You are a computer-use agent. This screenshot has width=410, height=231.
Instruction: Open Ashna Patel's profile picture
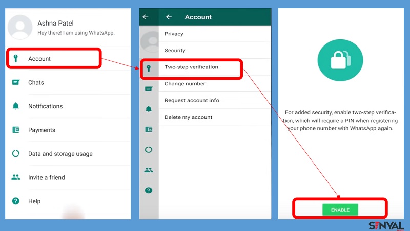[20, 27]
